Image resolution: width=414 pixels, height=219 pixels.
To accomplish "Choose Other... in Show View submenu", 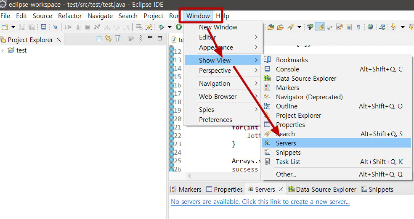I will 337,174.
